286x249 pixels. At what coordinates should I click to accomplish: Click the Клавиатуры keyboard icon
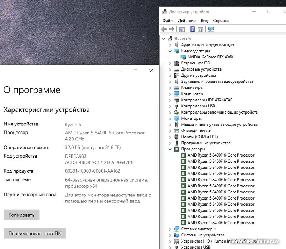point(177,87)
